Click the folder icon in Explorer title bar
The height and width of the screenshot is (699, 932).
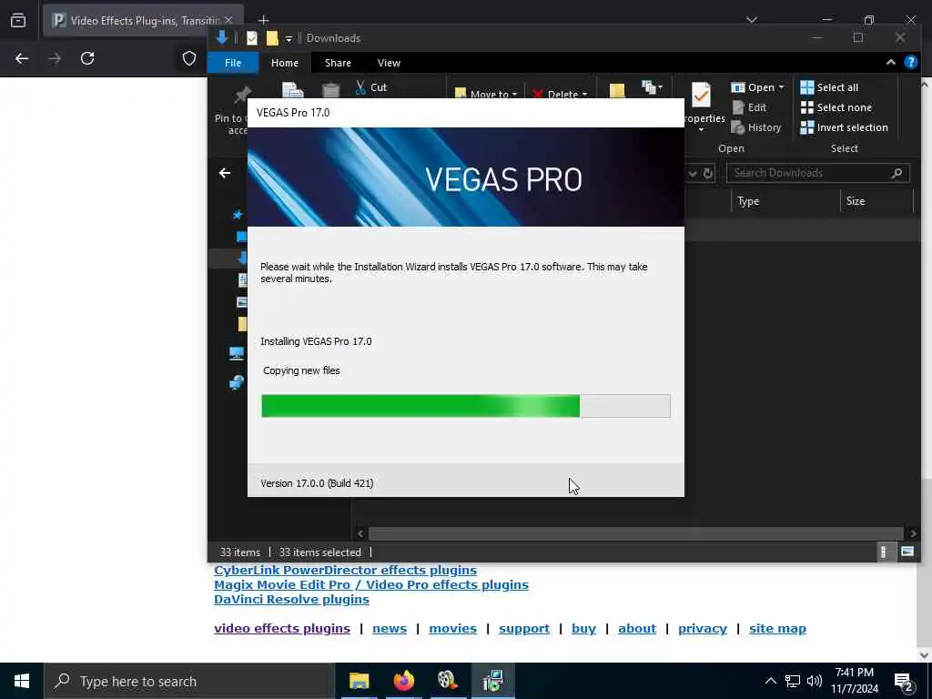click(272, 38)
